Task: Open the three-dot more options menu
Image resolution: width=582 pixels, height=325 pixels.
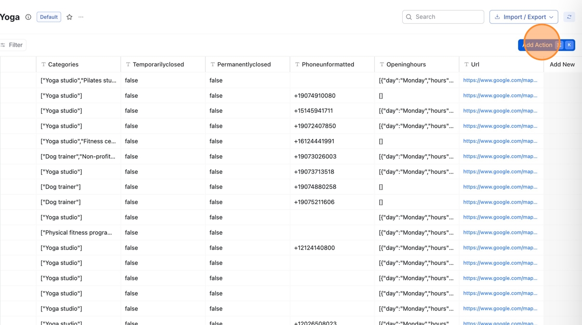Action: (81, 17)
